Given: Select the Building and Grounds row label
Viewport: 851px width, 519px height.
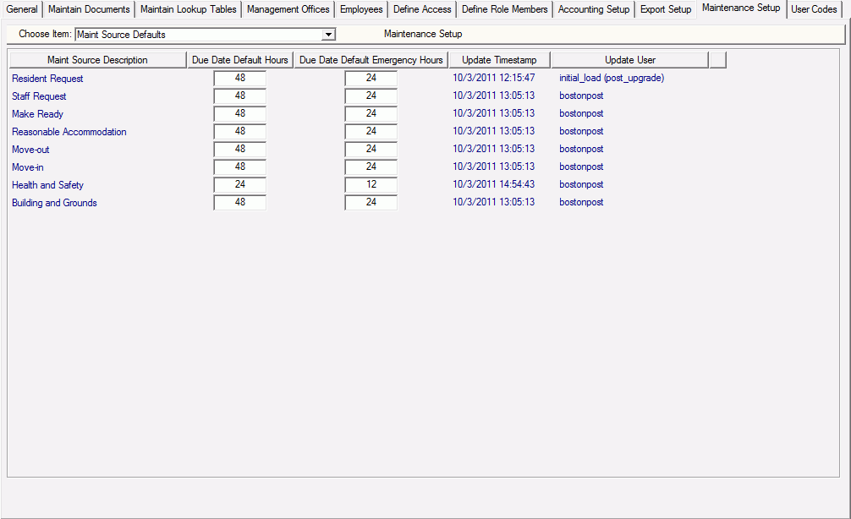Looking at the screenshot, I should 54,203.
